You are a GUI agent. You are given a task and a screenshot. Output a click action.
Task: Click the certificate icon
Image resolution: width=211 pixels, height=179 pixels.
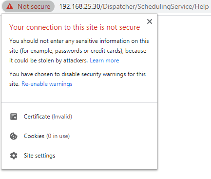pyautogui.click(x=14, y=117)
